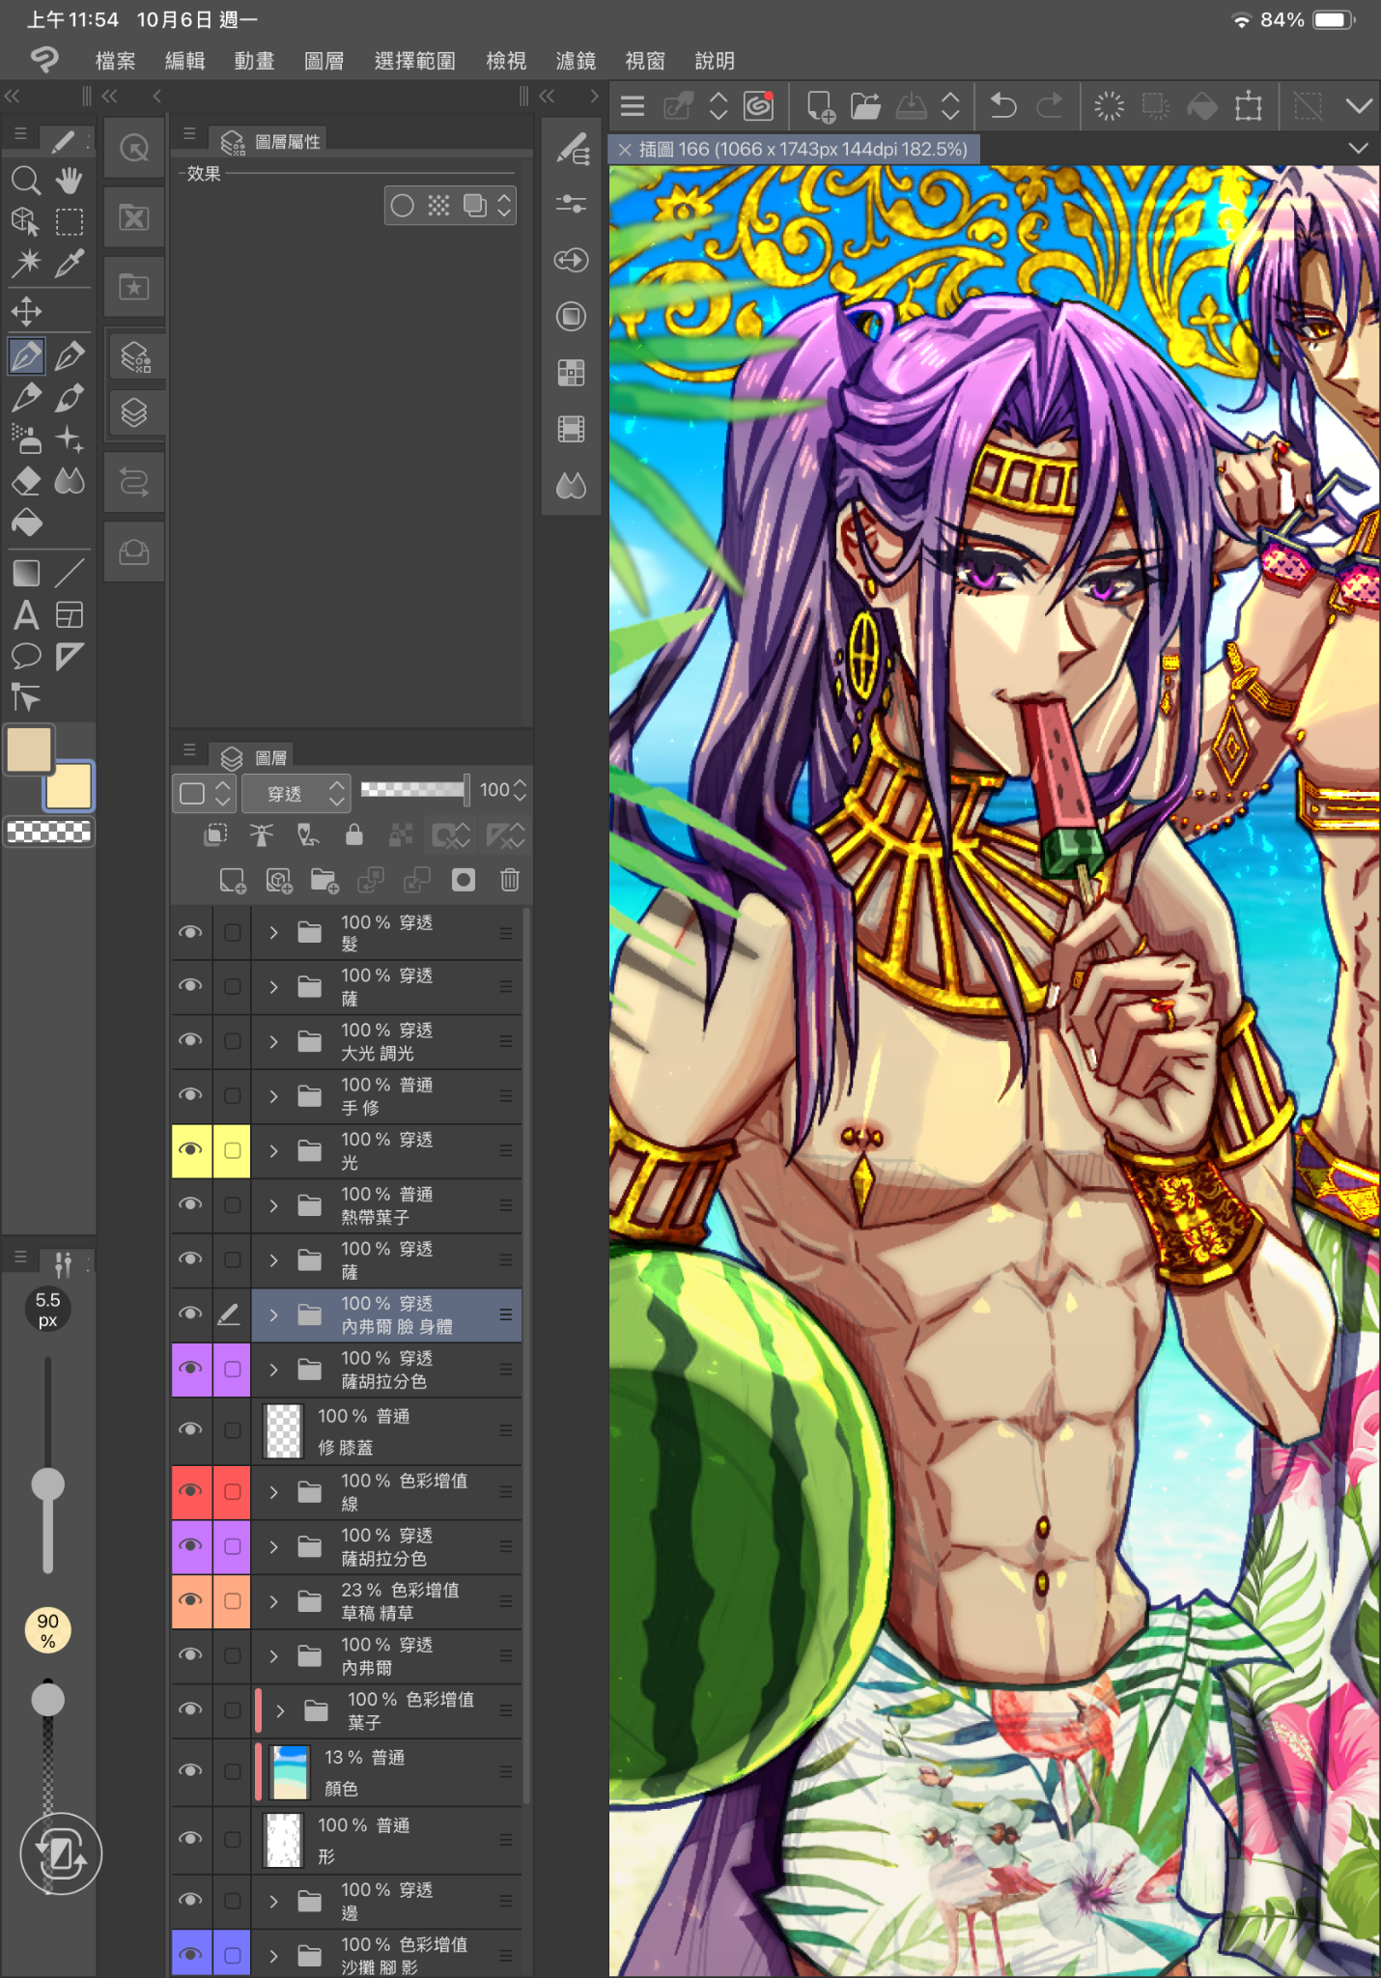
Task: Open the 圖層 menu in menu bar
Action: [x=324, y=61]
